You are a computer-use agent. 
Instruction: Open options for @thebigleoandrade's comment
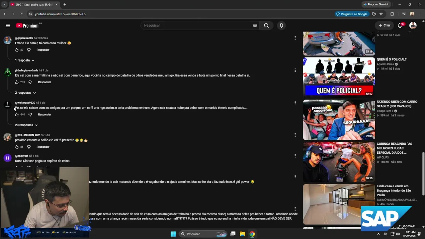(x=295, y=70)
